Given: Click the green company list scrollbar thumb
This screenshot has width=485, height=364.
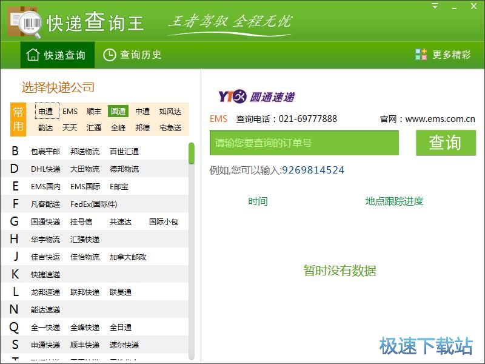Looking at the screenshot, I should coord(192,153).
